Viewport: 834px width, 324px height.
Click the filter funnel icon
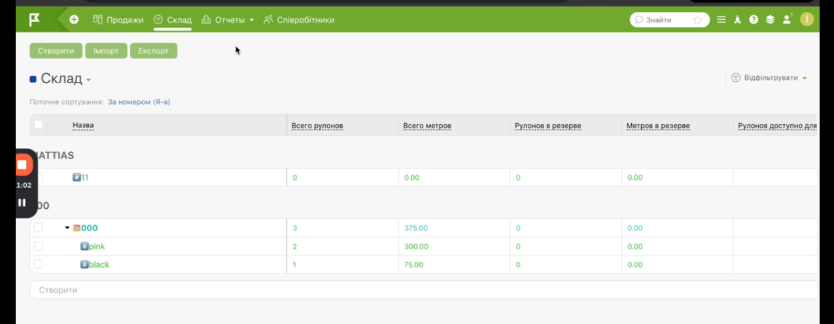click(735, 78)
